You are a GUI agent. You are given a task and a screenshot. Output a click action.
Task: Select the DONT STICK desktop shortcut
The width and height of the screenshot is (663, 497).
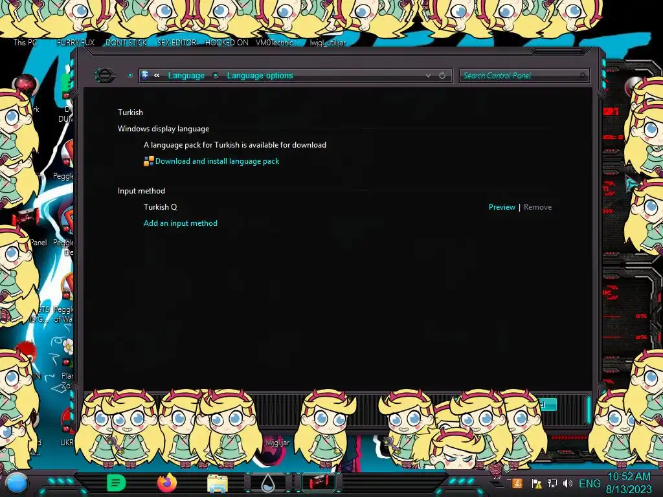pos(126,42)
